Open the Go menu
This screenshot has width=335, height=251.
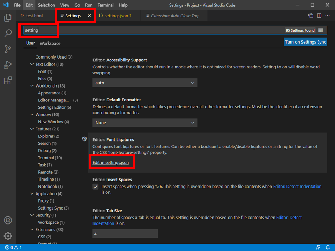77,5
